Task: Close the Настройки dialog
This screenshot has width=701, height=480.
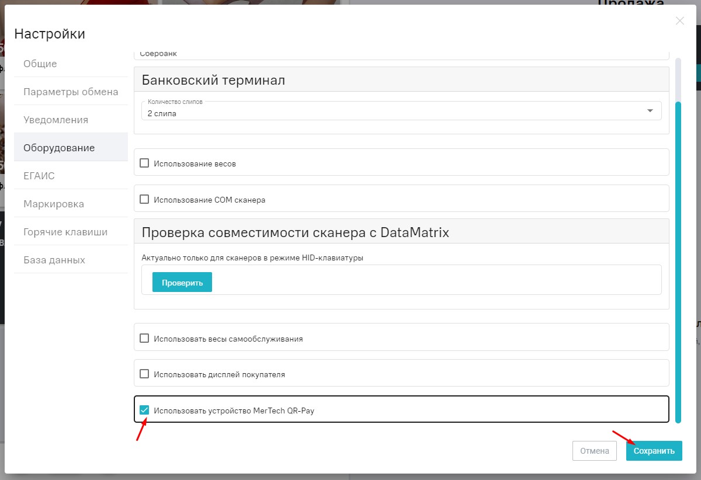Action: (679, 20)
